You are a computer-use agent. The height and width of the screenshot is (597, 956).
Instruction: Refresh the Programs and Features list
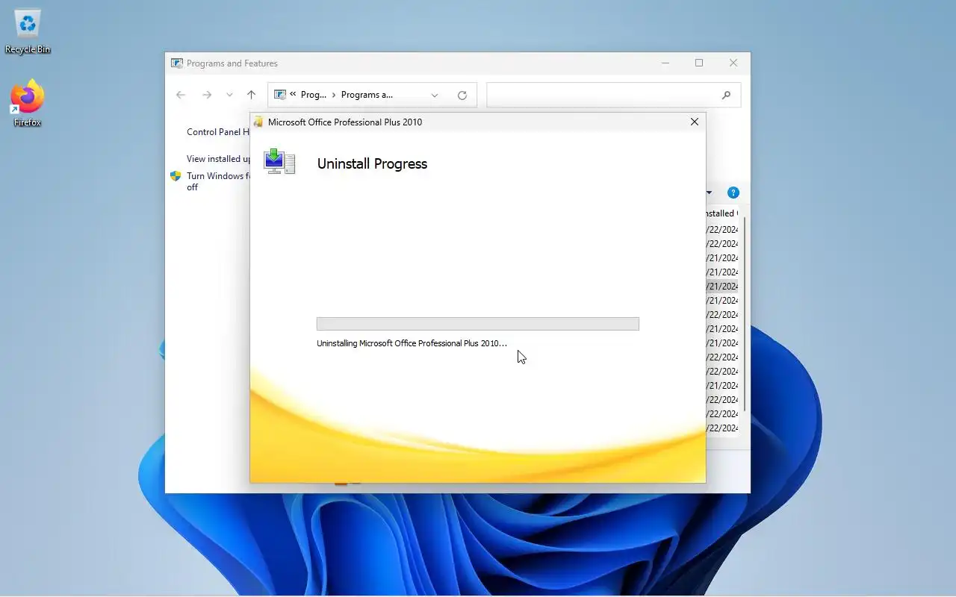462,96
